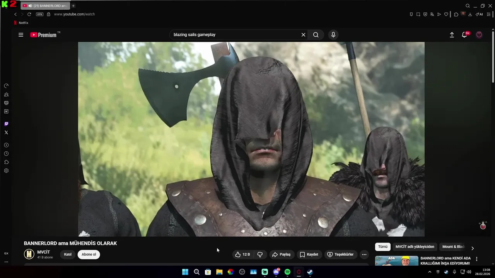Click the Katıl join button
495x278 pixels.
click(x=68, y=254)
